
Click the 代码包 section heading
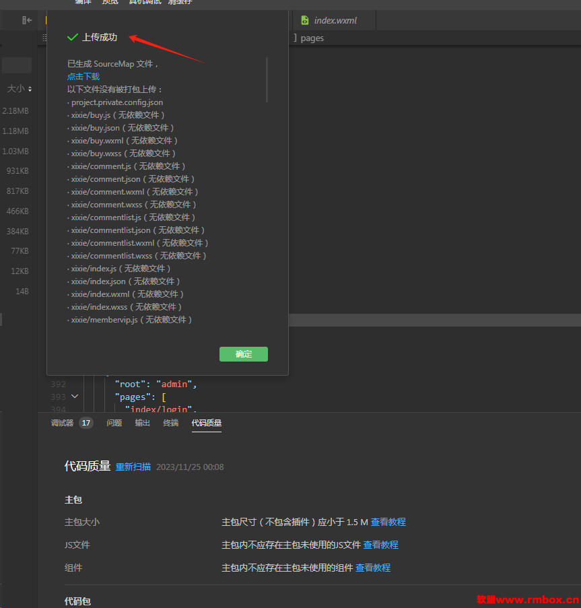coord(77,601)
